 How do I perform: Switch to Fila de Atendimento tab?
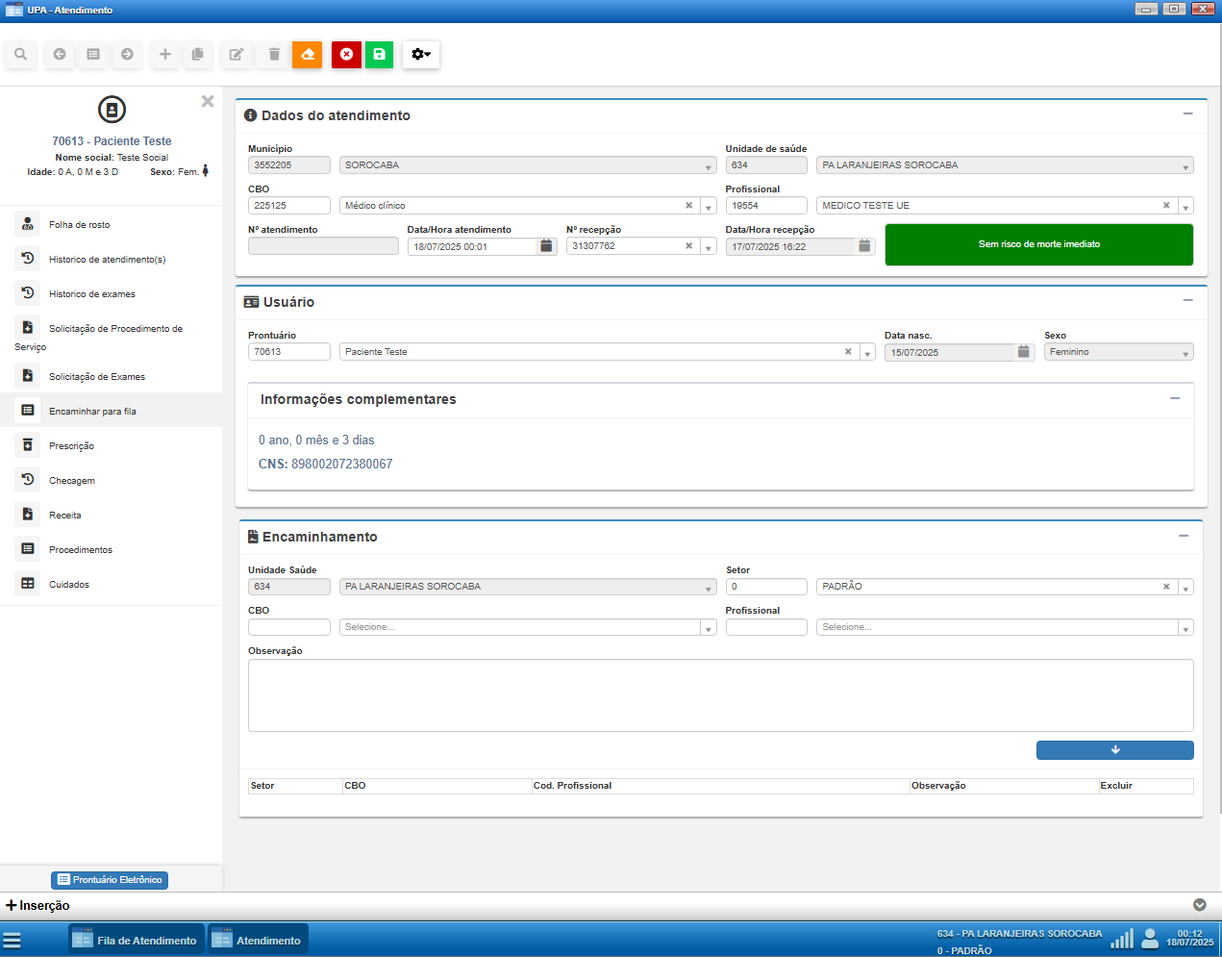point(137,941)
